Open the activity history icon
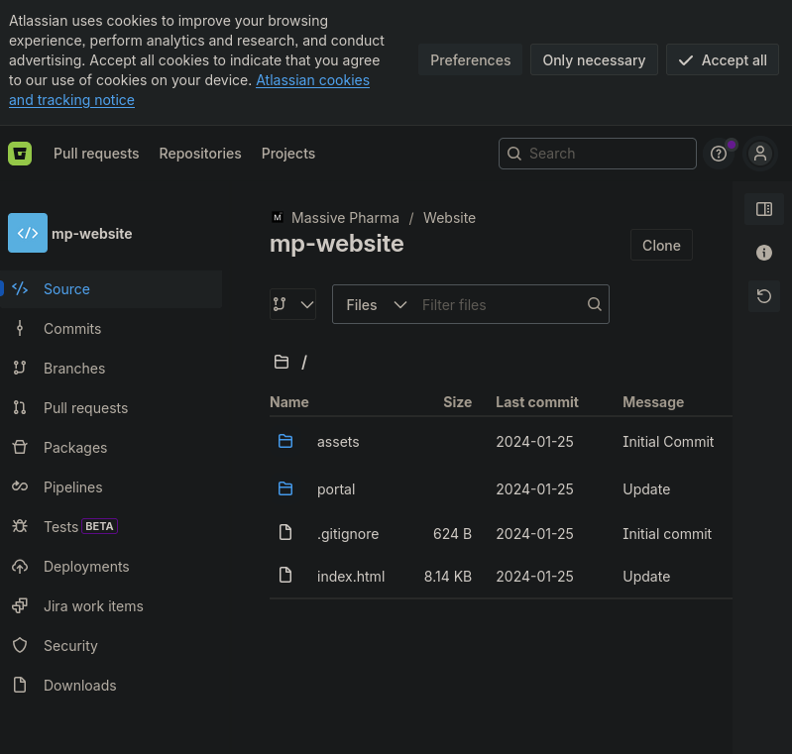This screenshot has height=754, width=792. (763, 296)
